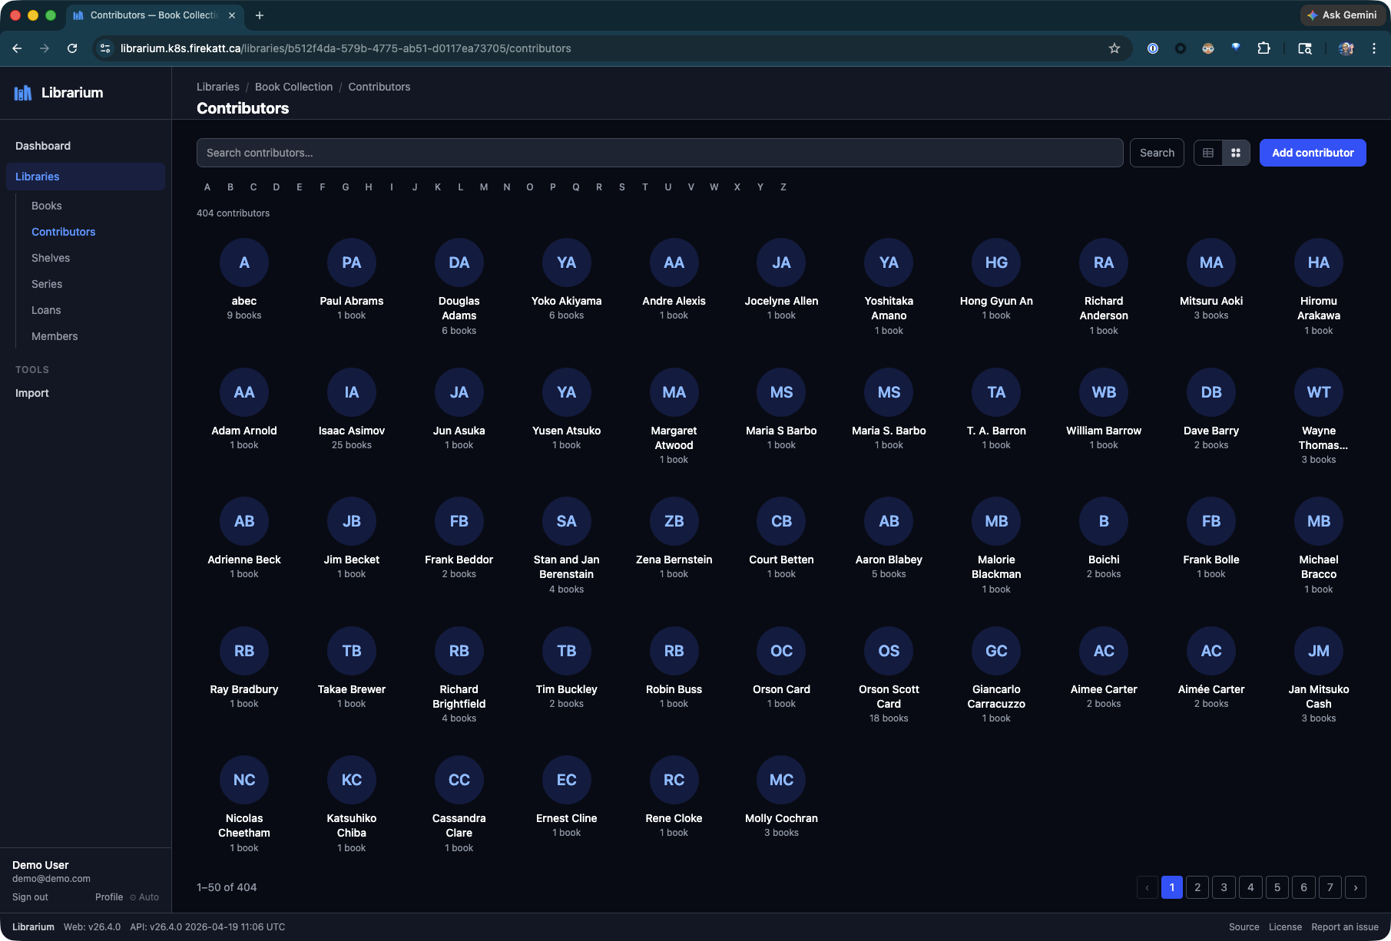
Task: Focus the Search contributors field
Action: pos(660,153)
